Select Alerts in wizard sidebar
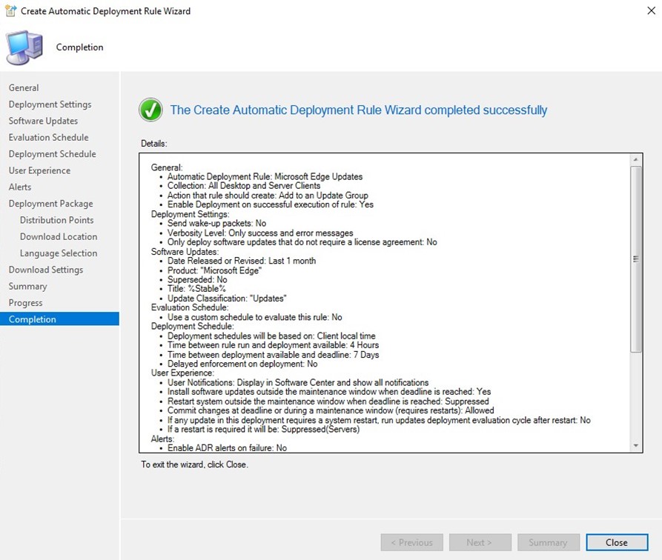 point(20,187)
